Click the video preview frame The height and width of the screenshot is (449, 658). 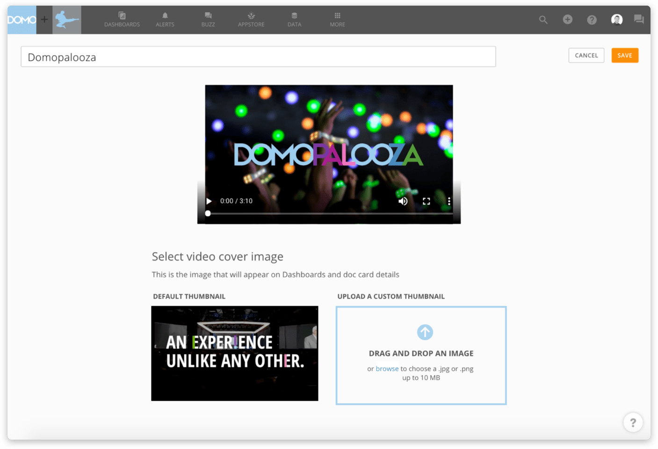pos(329,154)
